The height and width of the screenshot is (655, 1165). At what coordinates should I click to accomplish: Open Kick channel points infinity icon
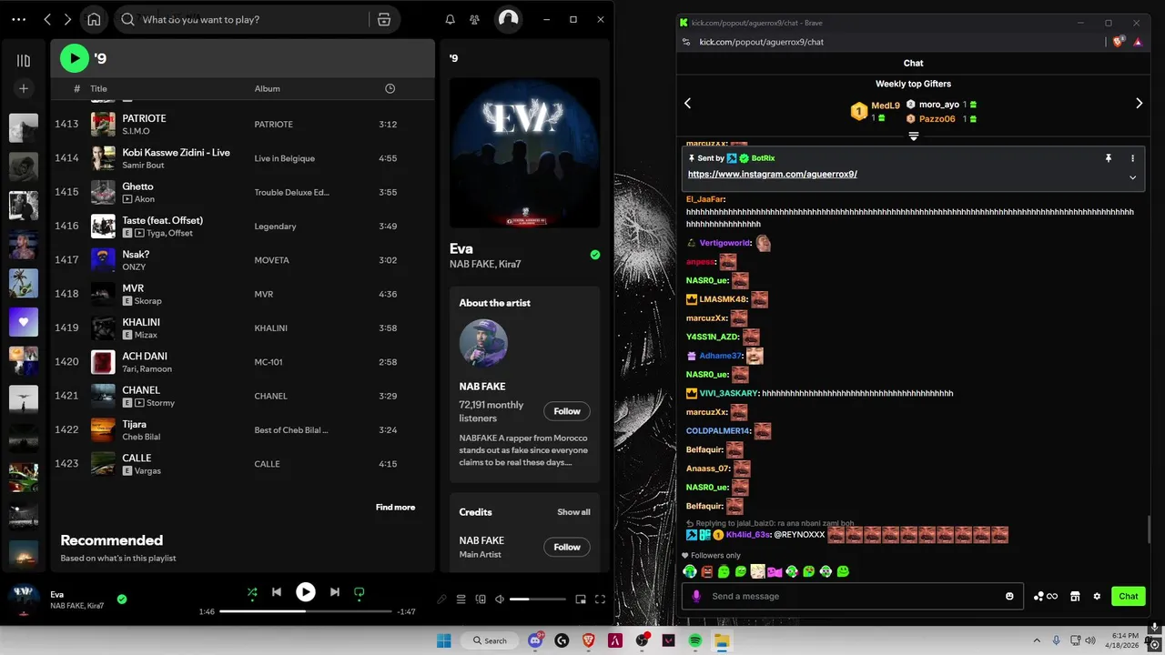tap(1046, 596)
